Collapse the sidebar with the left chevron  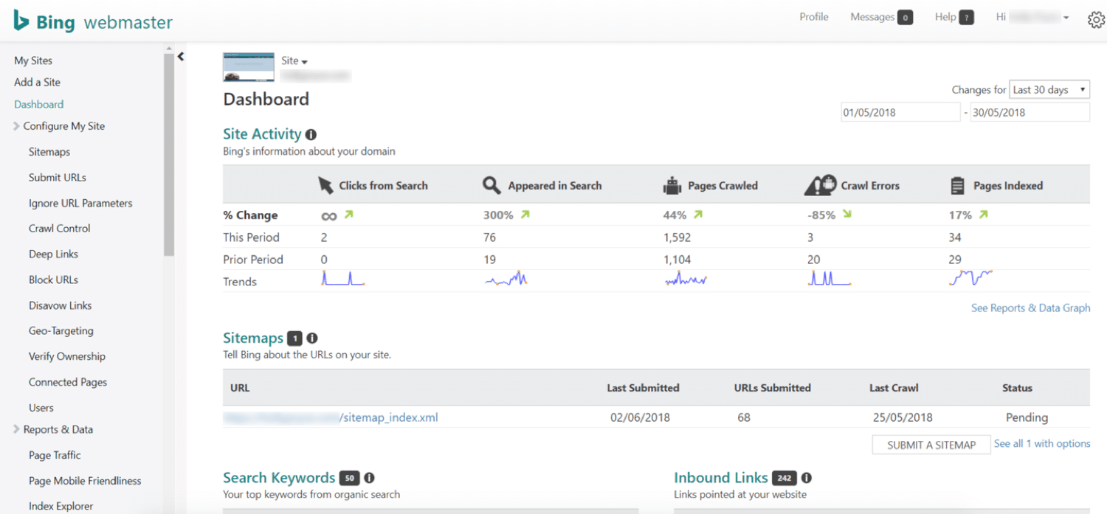click(x=181, y=56)
